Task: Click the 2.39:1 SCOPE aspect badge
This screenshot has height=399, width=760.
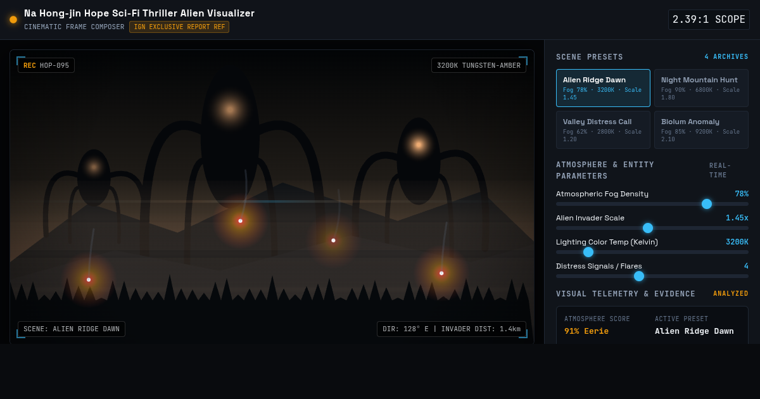Action: (709, 20)
